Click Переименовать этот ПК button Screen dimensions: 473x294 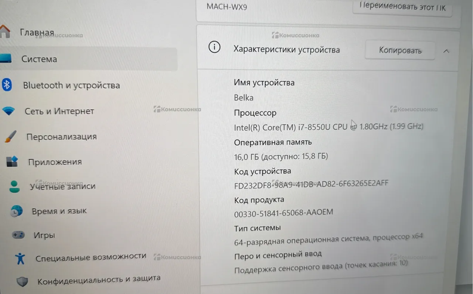pos(402,7)
